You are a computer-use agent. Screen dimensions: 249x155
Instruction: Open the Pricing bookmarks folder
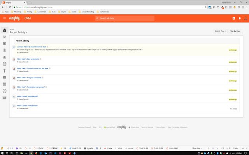28,12
